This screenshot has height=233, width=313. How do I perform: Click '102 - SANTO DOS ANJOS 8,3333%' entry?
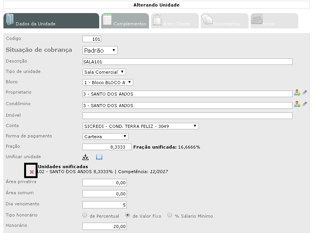click(x=75, y=172)
